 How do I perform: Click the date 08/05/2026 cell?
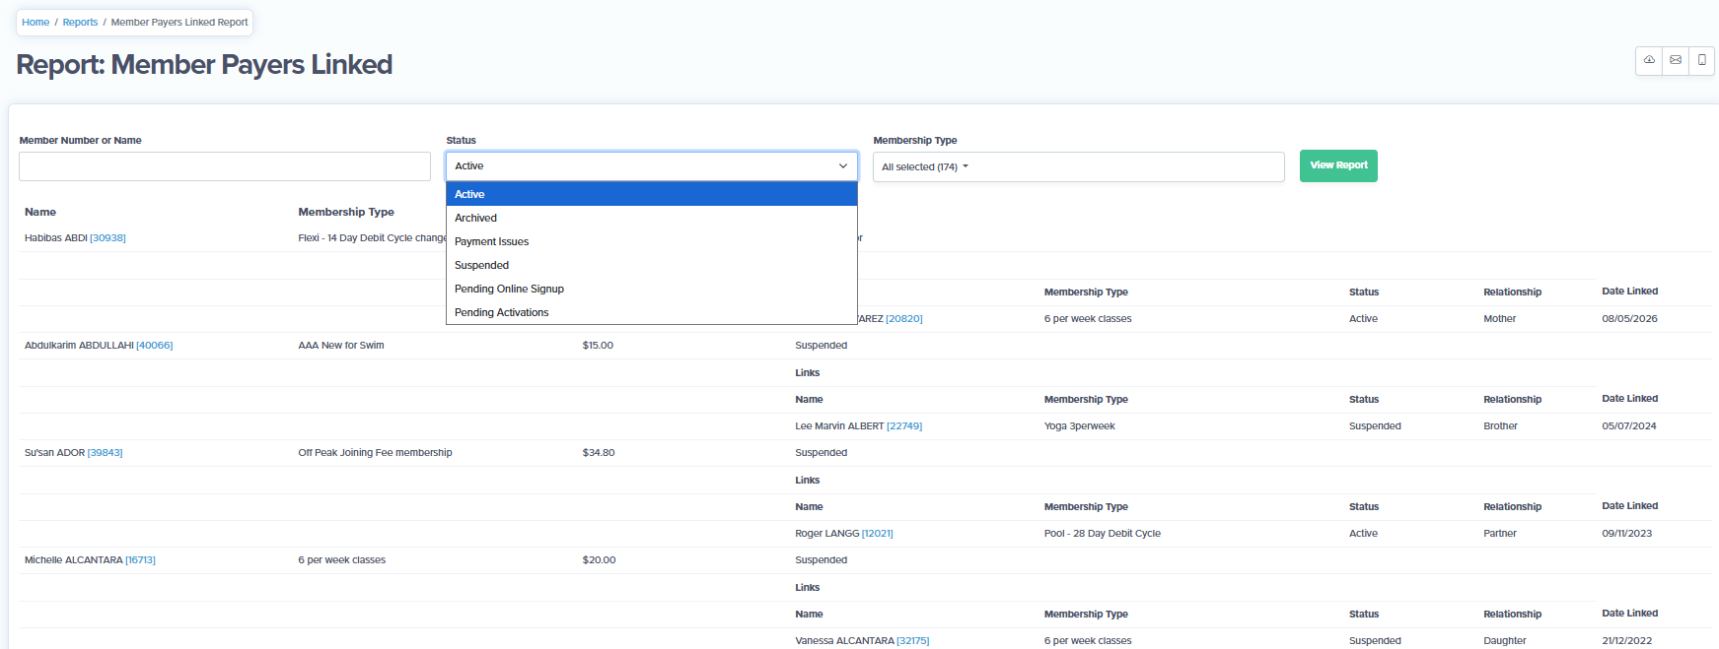[x=1629, y=319]
